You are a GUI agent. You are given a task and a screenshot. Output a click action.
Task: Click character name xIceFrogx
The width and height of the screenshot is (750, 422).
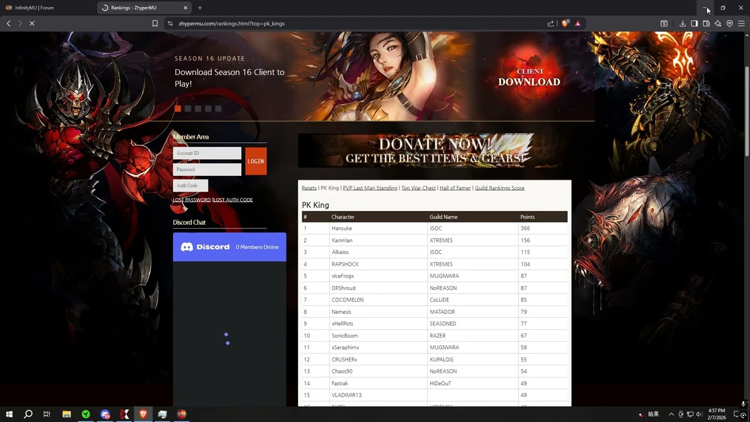(343, 276)
